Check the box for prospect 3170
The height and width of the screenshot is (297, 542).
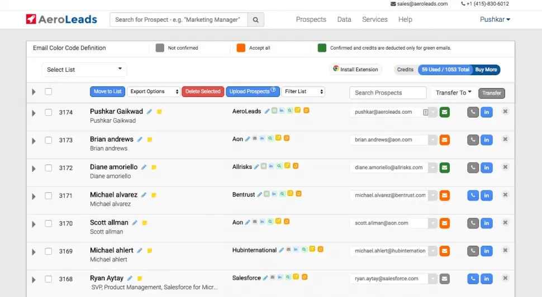click(x=49, y=223)
